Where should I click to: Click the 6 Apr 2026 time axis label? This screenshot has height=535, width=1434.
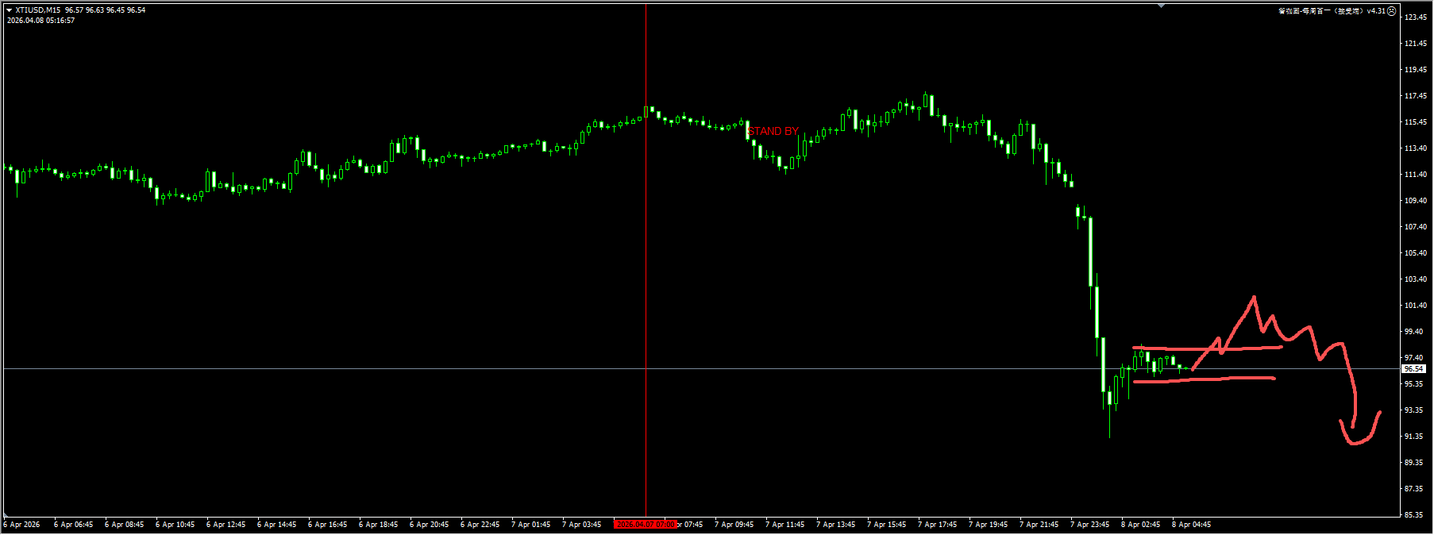[x=22, y=525]
